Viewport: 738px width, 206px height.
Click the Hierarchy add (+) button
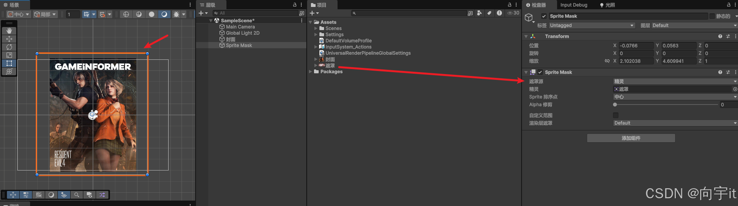click(203, 13)
